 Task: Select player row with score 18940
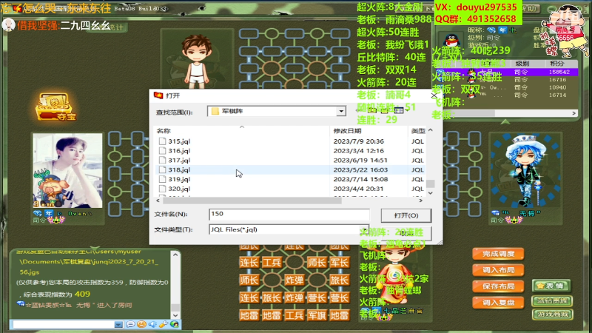pyautogui.click(x=508, y=87)
